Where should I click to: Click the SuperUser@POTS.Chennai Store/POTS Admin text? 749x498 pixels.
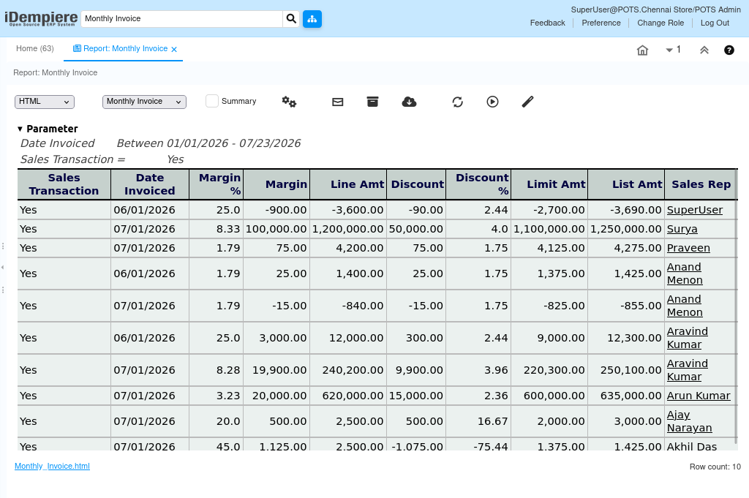point(656,10)
